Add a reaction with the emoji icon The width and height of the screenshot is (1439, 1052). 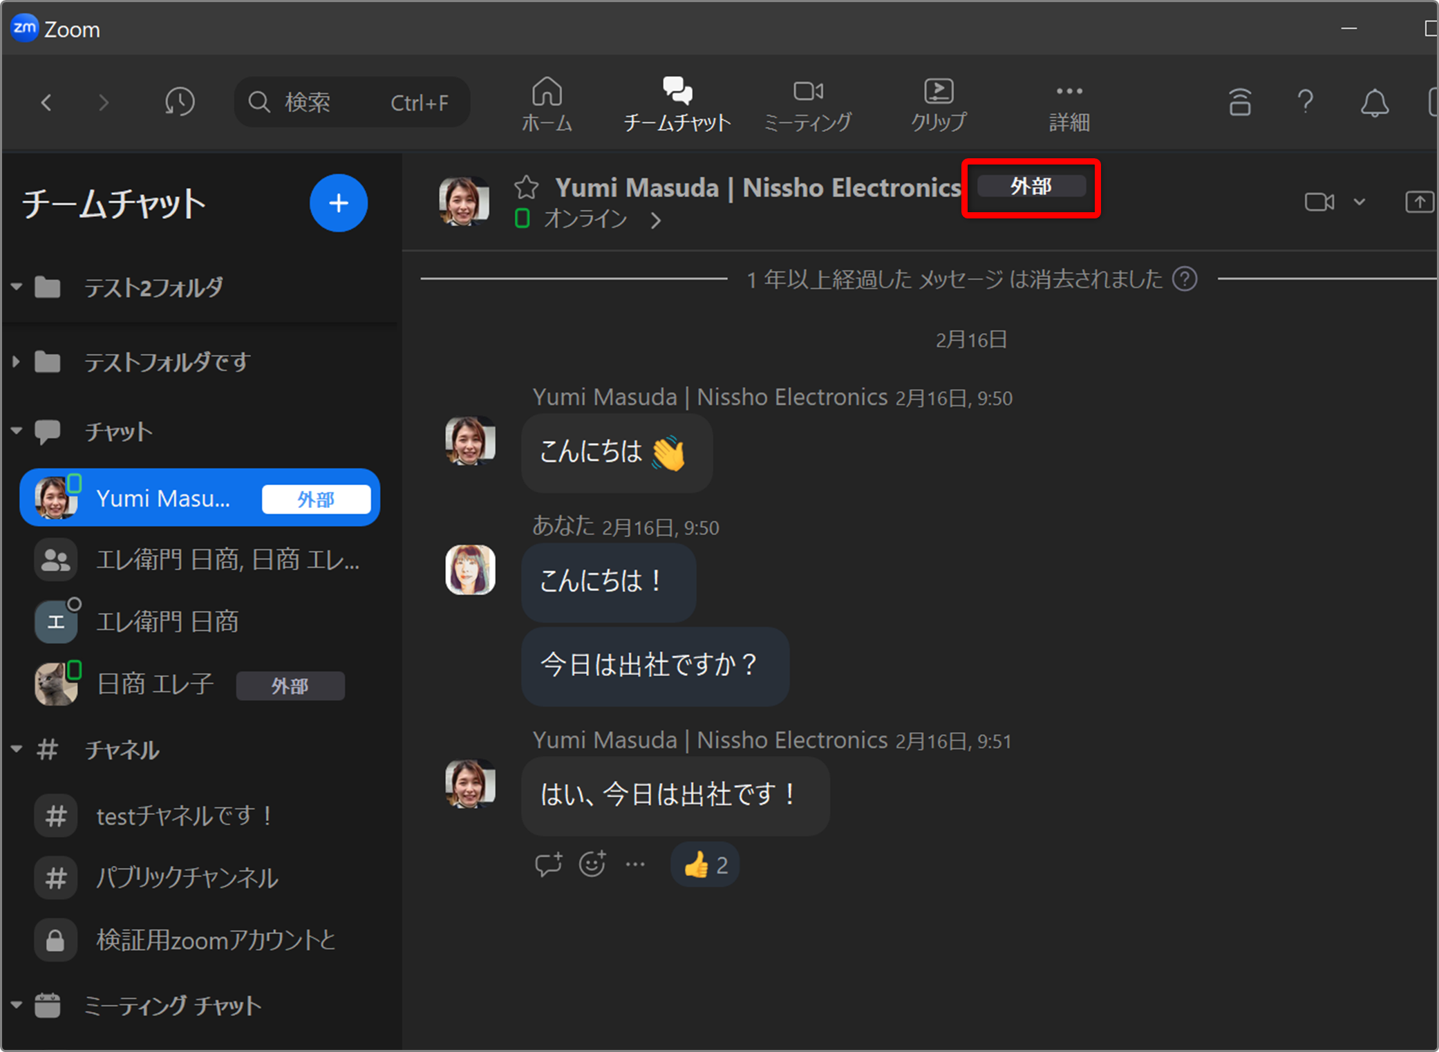point(592,864)
